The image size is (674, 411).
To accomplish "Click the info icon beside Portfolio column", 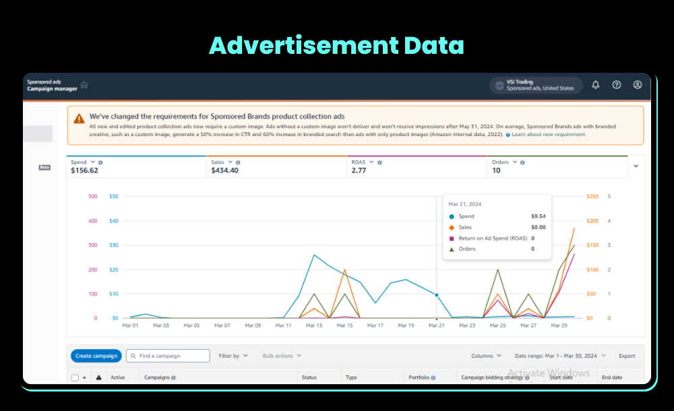I will tap(433, 378).
